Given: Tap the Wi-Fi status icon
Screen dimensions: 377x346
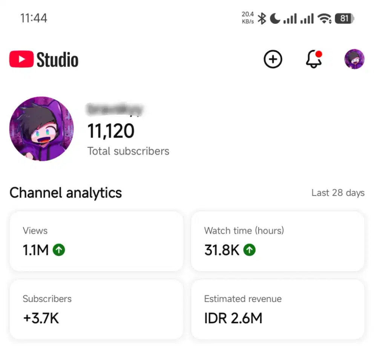Looking at the screenshot, I should 324,18.
